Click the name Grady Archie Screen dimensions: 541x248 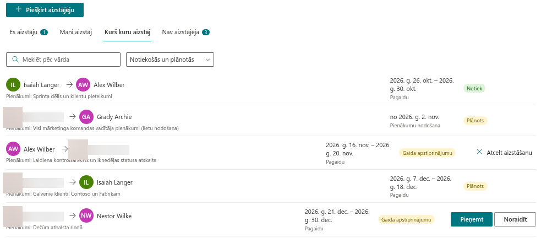(114, 117)
